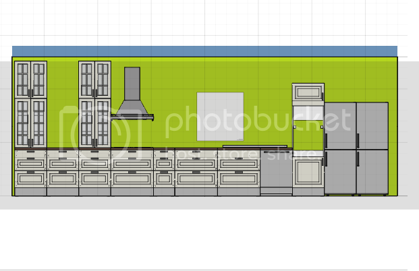The height and width of the screenshot is (271, 419).
Task: Click the white square window panel
Action: pos(220,117)
